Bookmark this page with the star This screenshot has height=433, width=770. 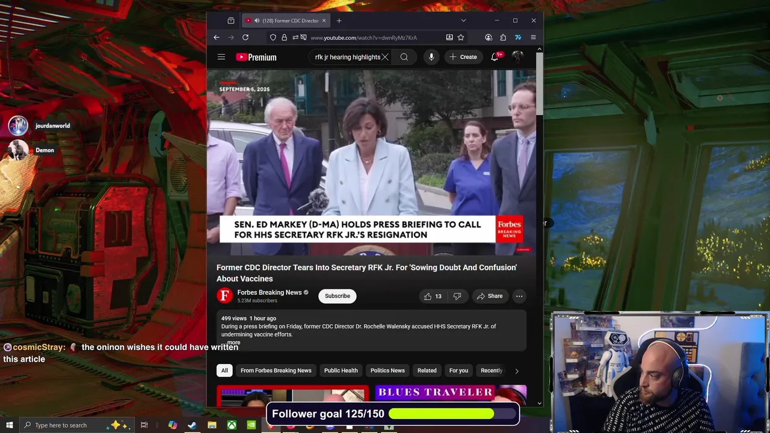tap(461, 37)
